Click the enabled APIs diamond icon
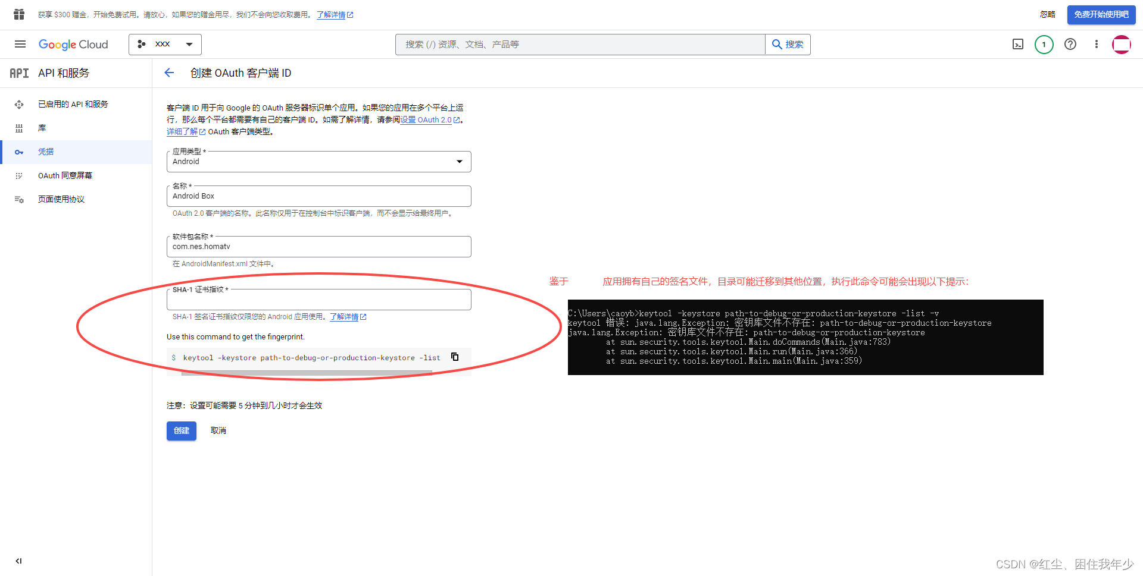1143x576 pixels. pyautogui.click(x=19, y=105)
